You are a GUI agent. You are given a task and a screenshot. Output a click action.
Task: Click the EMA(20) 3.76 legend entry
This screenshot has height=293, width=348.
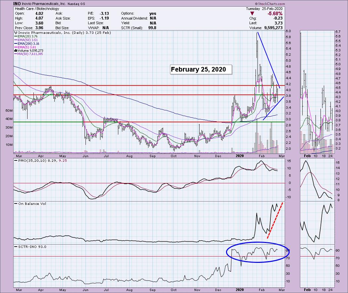click(26, 36)
